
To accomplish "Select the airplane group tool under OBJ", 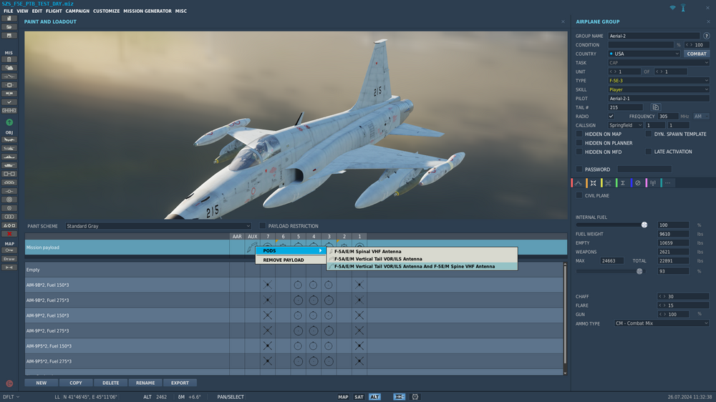I will point(9,139).
